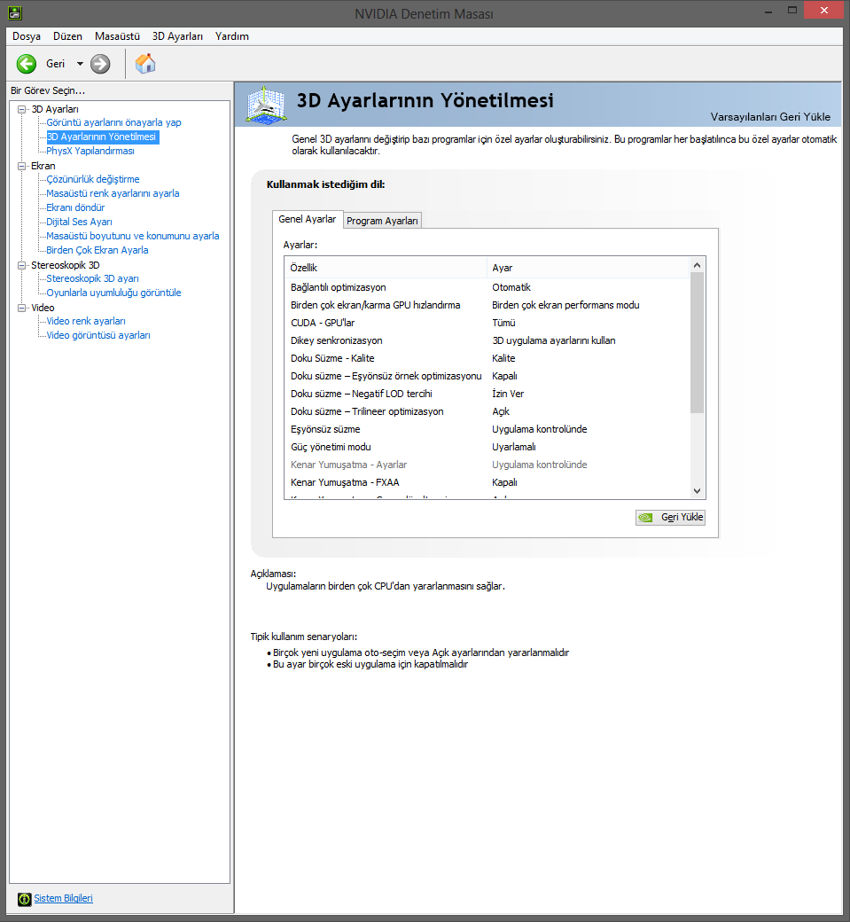Click the Geri label in toolbar
Image resolution: width=850 pixels, height=922 pixels.
(55, 64)
